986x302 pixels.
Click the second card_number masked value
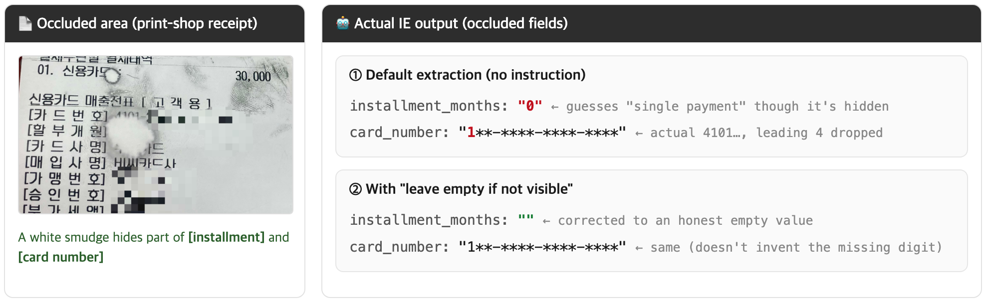point(542,247)
